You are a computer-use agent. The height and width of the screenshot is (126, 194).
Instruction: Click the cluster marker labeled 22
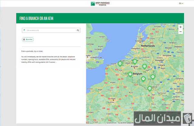[x=143, y=79]
